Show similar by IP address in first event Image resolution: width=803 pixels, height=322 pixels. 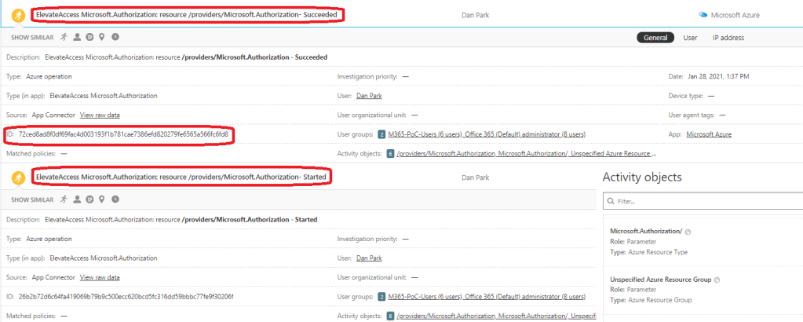point(89,37)
